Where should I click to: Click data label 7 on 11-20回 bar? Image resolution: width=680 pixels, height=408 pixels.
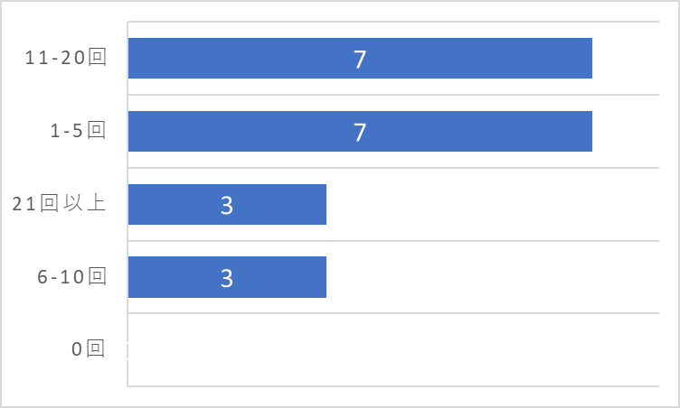coord(360,60)
